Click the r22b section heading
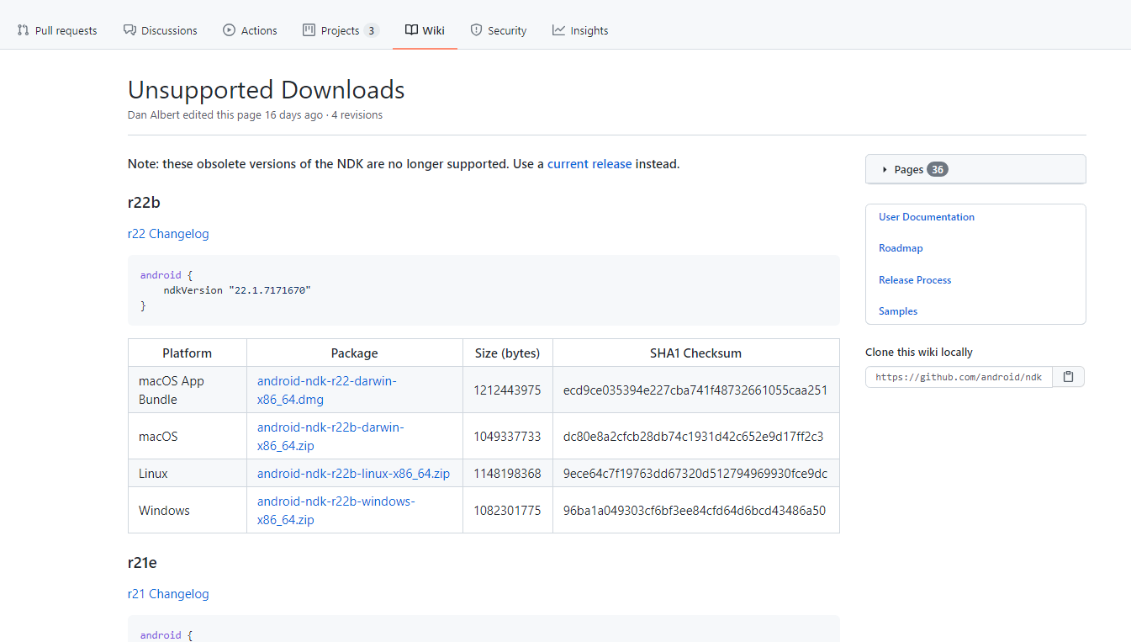Image resolution: width=1131 pixels, height=642 pixels. coord(144,203)
